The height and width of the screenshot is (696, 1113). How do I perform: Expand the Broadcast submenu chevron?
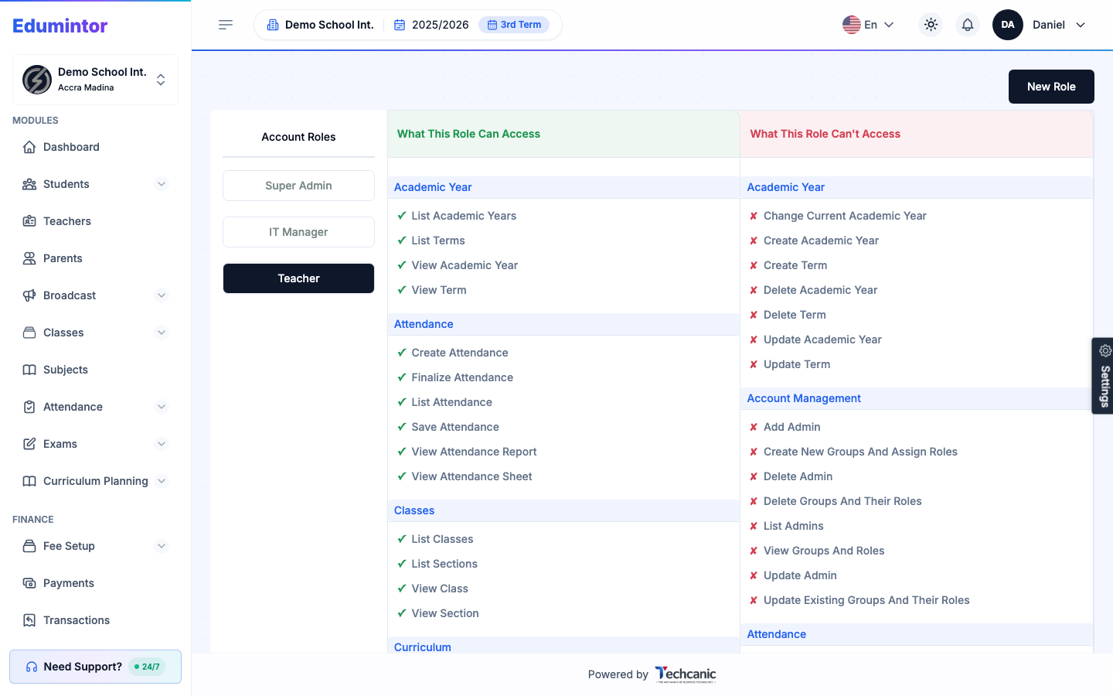pos(162,295)
